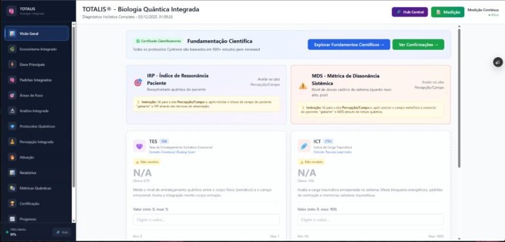Click the TBQ Médio 97% indicator
This screenshot has height=242, width=505.
16,232
